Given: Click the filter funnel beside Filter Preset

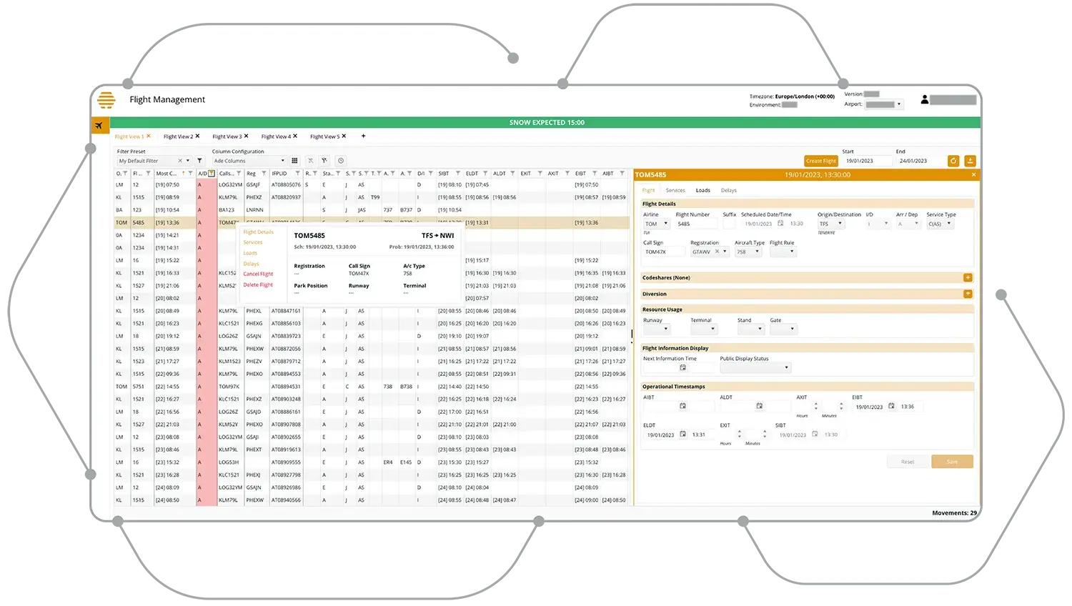Looking at the screenshot, I should click(199, 161).
